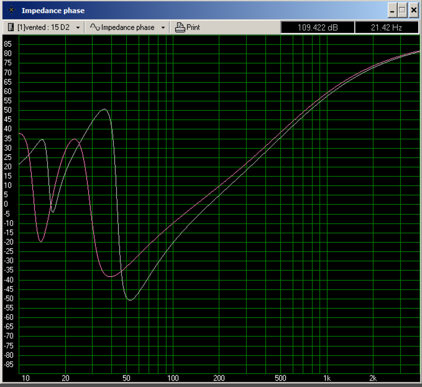Click the 0 label on the vertical axis

coord(6,204)
